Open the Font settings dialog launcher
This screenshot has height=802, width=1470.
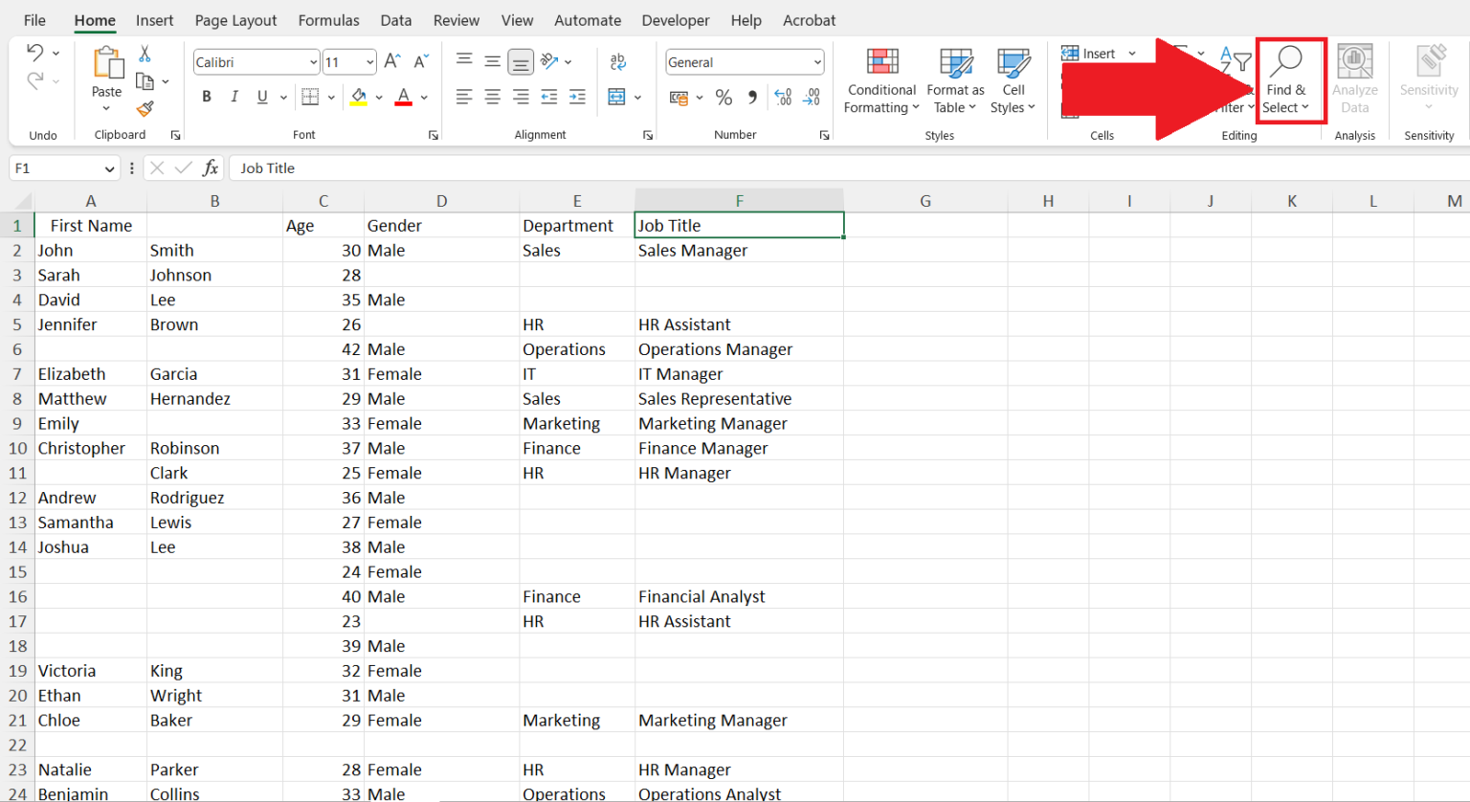click(x=434, y=136)
